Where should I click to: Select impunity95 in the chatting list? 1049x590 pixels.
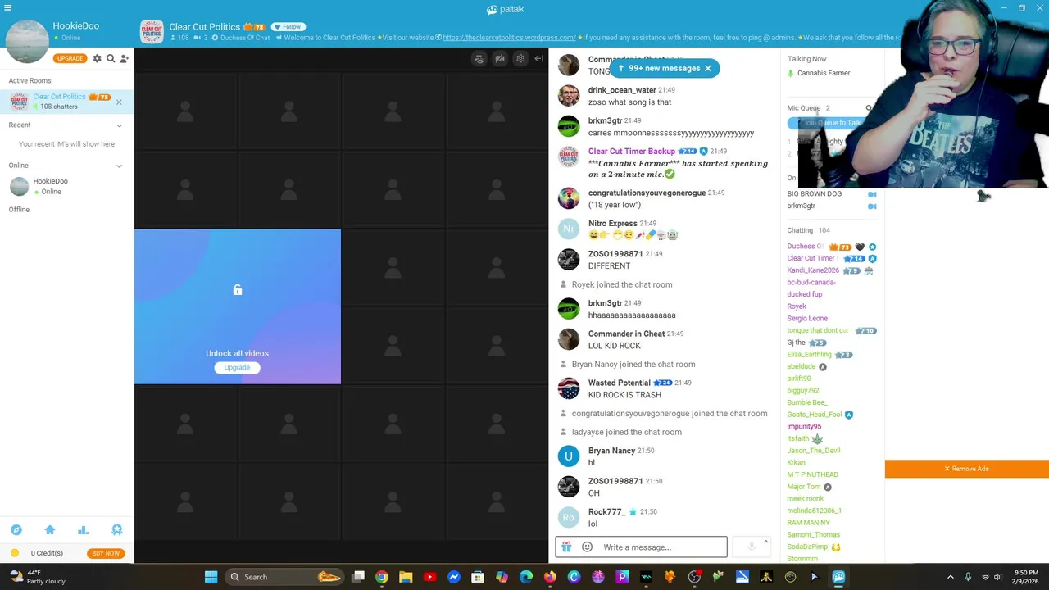pyautogui.click(x=804, y=426)
